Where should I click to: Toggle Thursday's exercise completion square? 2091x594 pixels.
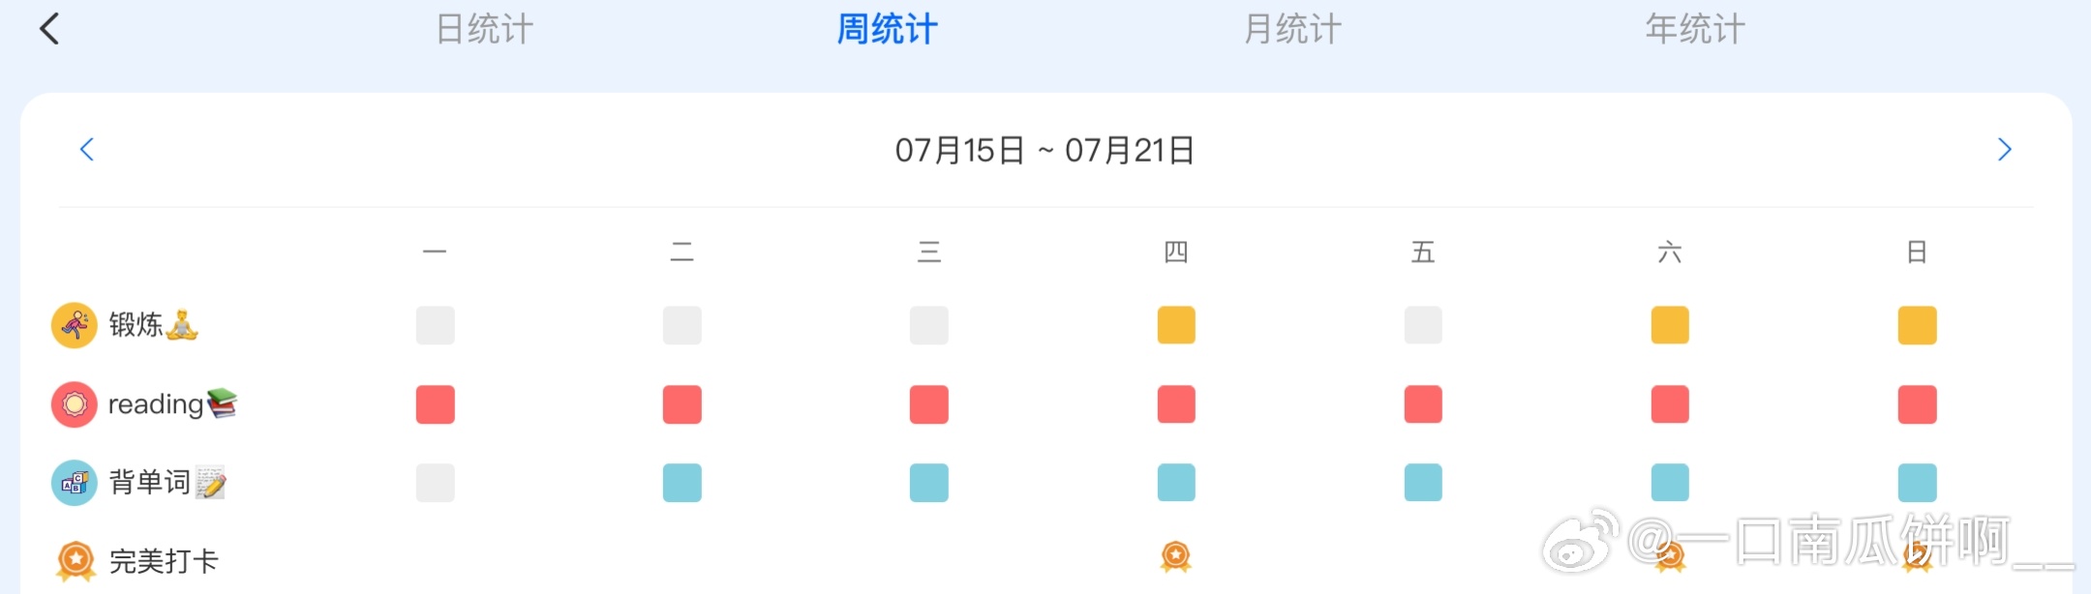click(x=1175, y=325)
